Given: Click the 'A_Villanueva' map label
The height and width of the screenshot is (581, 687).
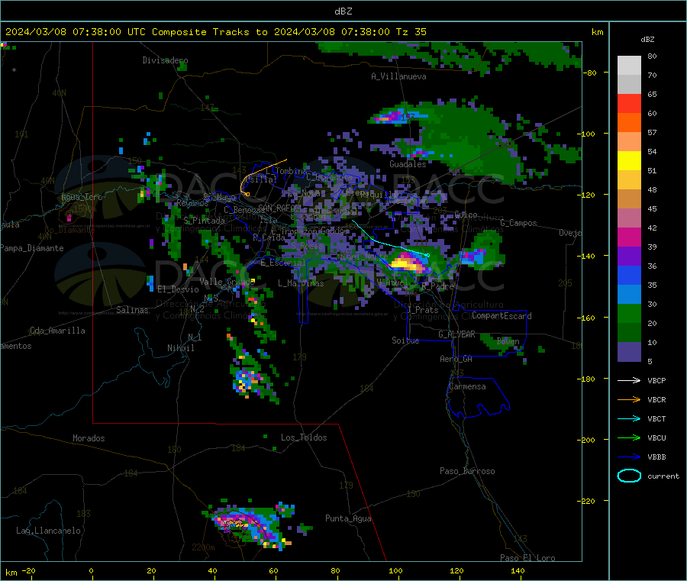Looking at the screenshot, I should pyautogui.click(x=398, y=76).
